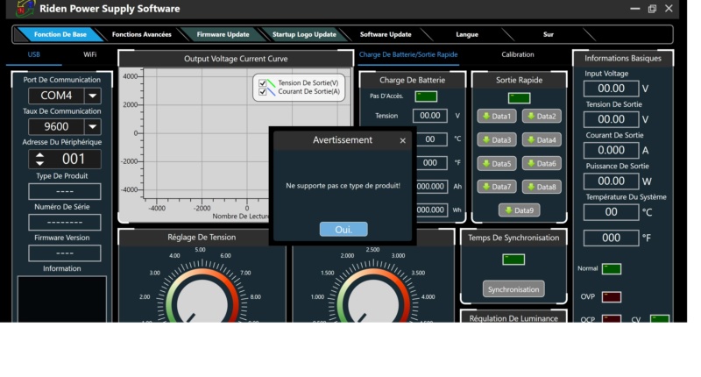Click the CV green indicator
The image size is (701, 377).
[x=660, y=319]
